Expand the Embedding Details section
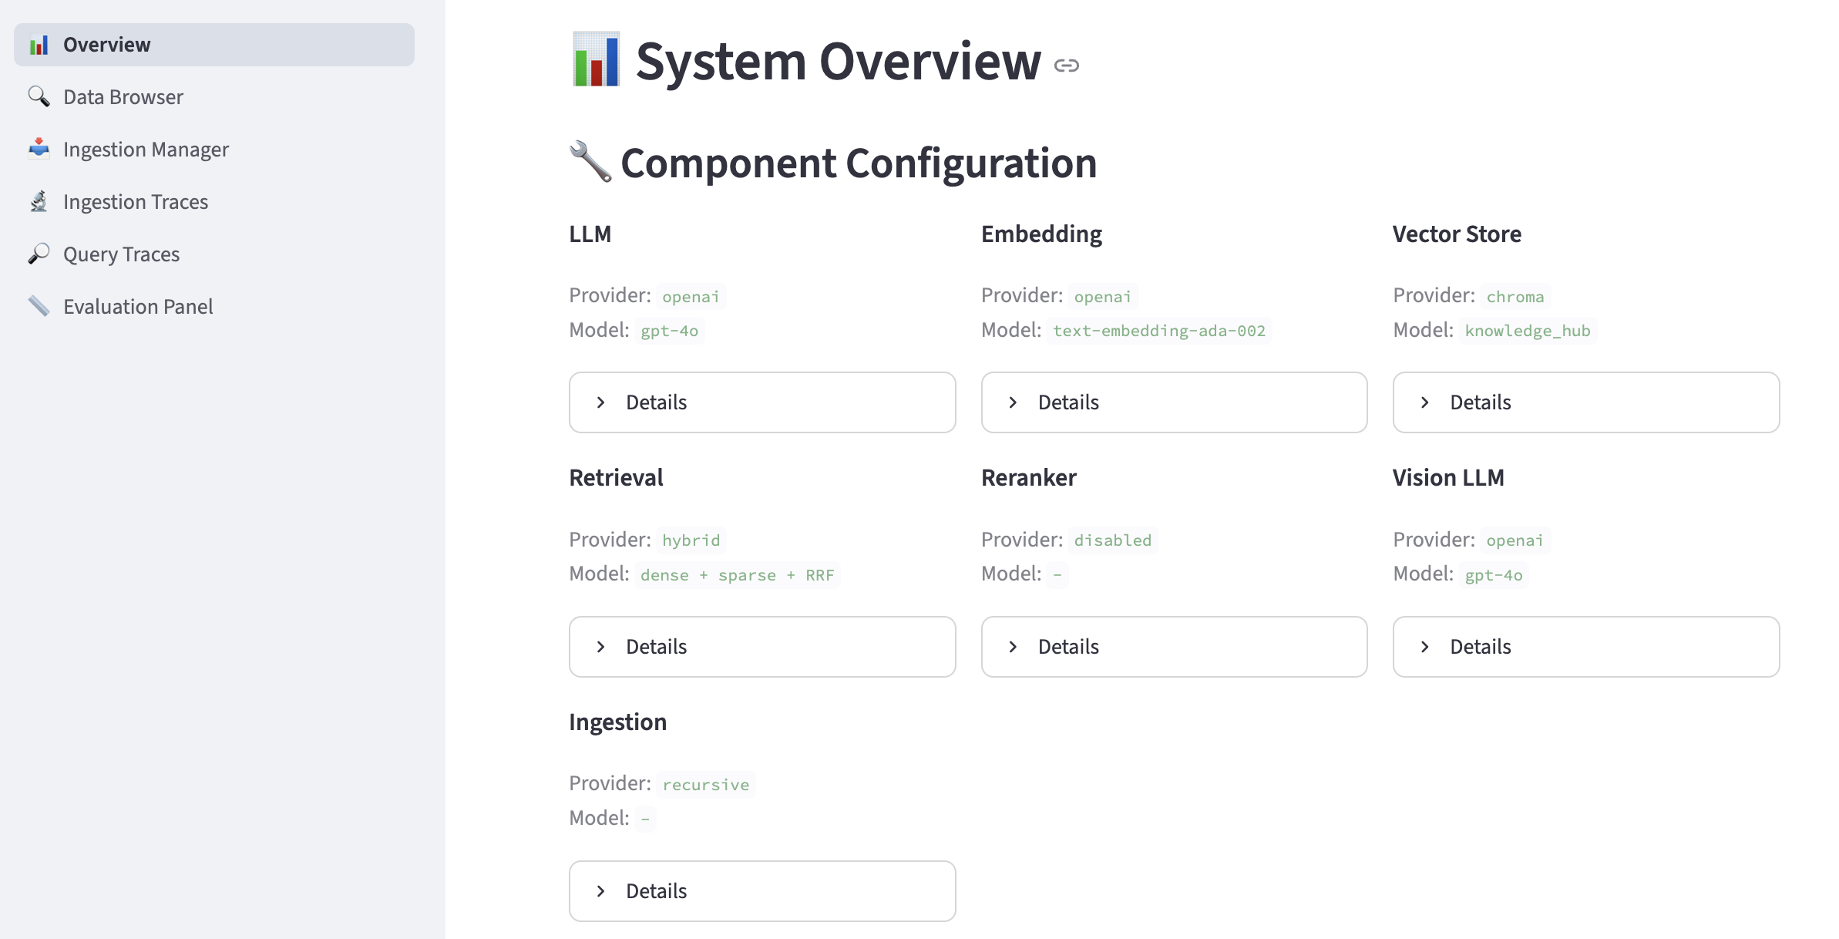 click(1174, 402)
